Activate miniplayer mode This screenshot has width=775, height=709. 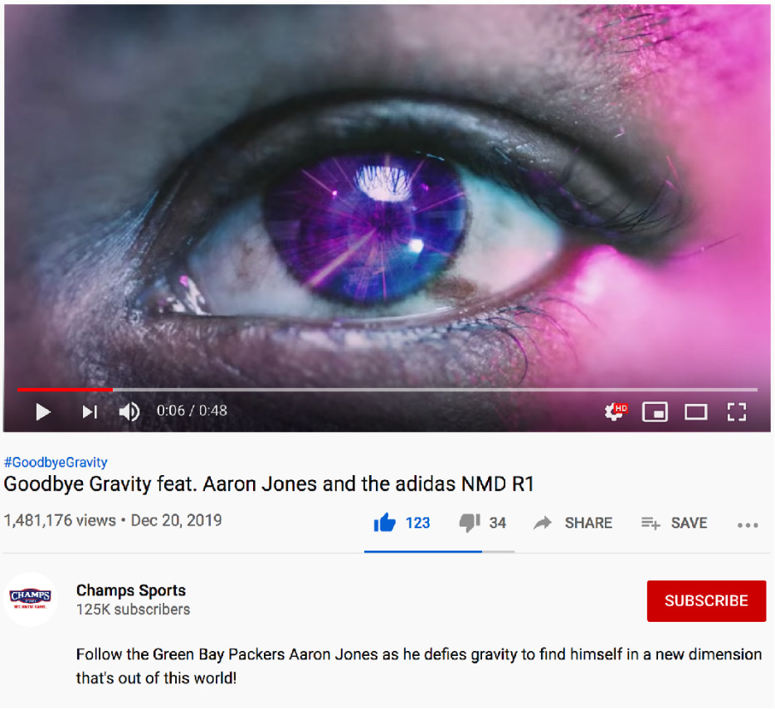click(655, 411)
